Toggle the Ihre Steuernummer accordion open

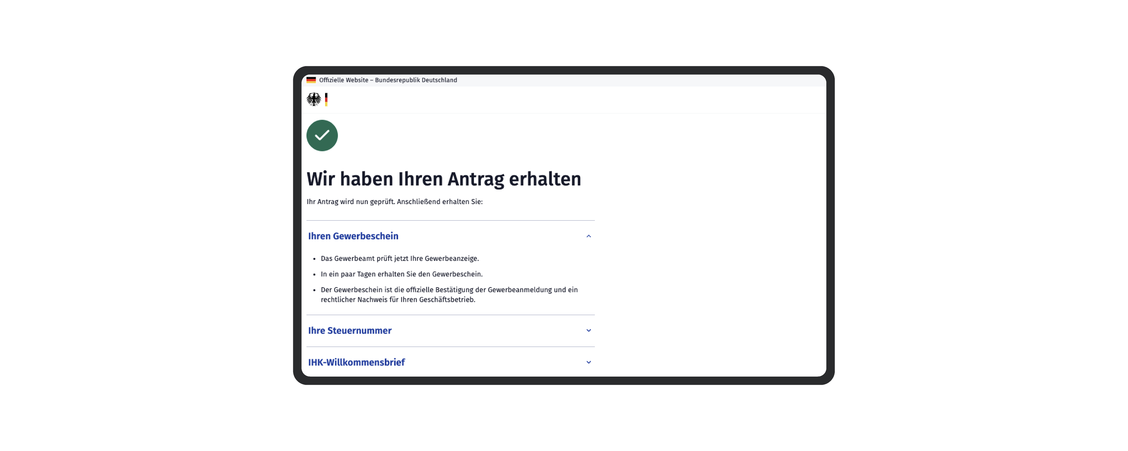(x=588, y=331)
